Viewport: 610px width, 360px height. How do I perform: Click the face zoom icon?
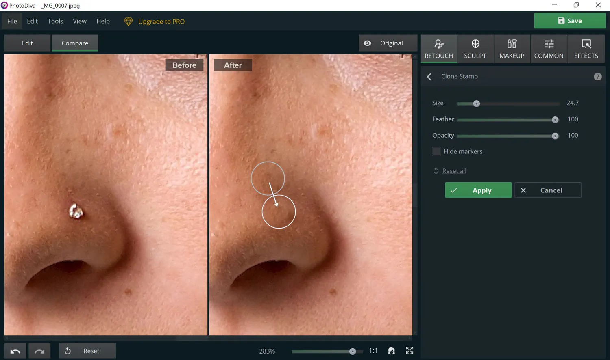point(391,351)
